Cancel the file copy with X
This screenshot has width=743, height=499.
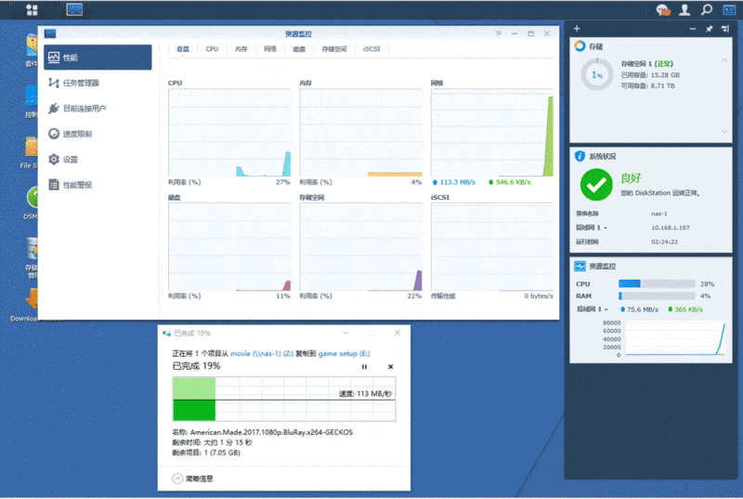[390, 367]
